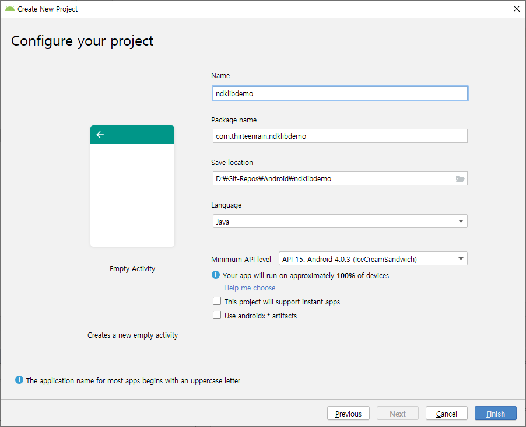Click the info icon beside the uppercase letter warning
The width and height of the screenshot is (526, 427).
point(19,380)
